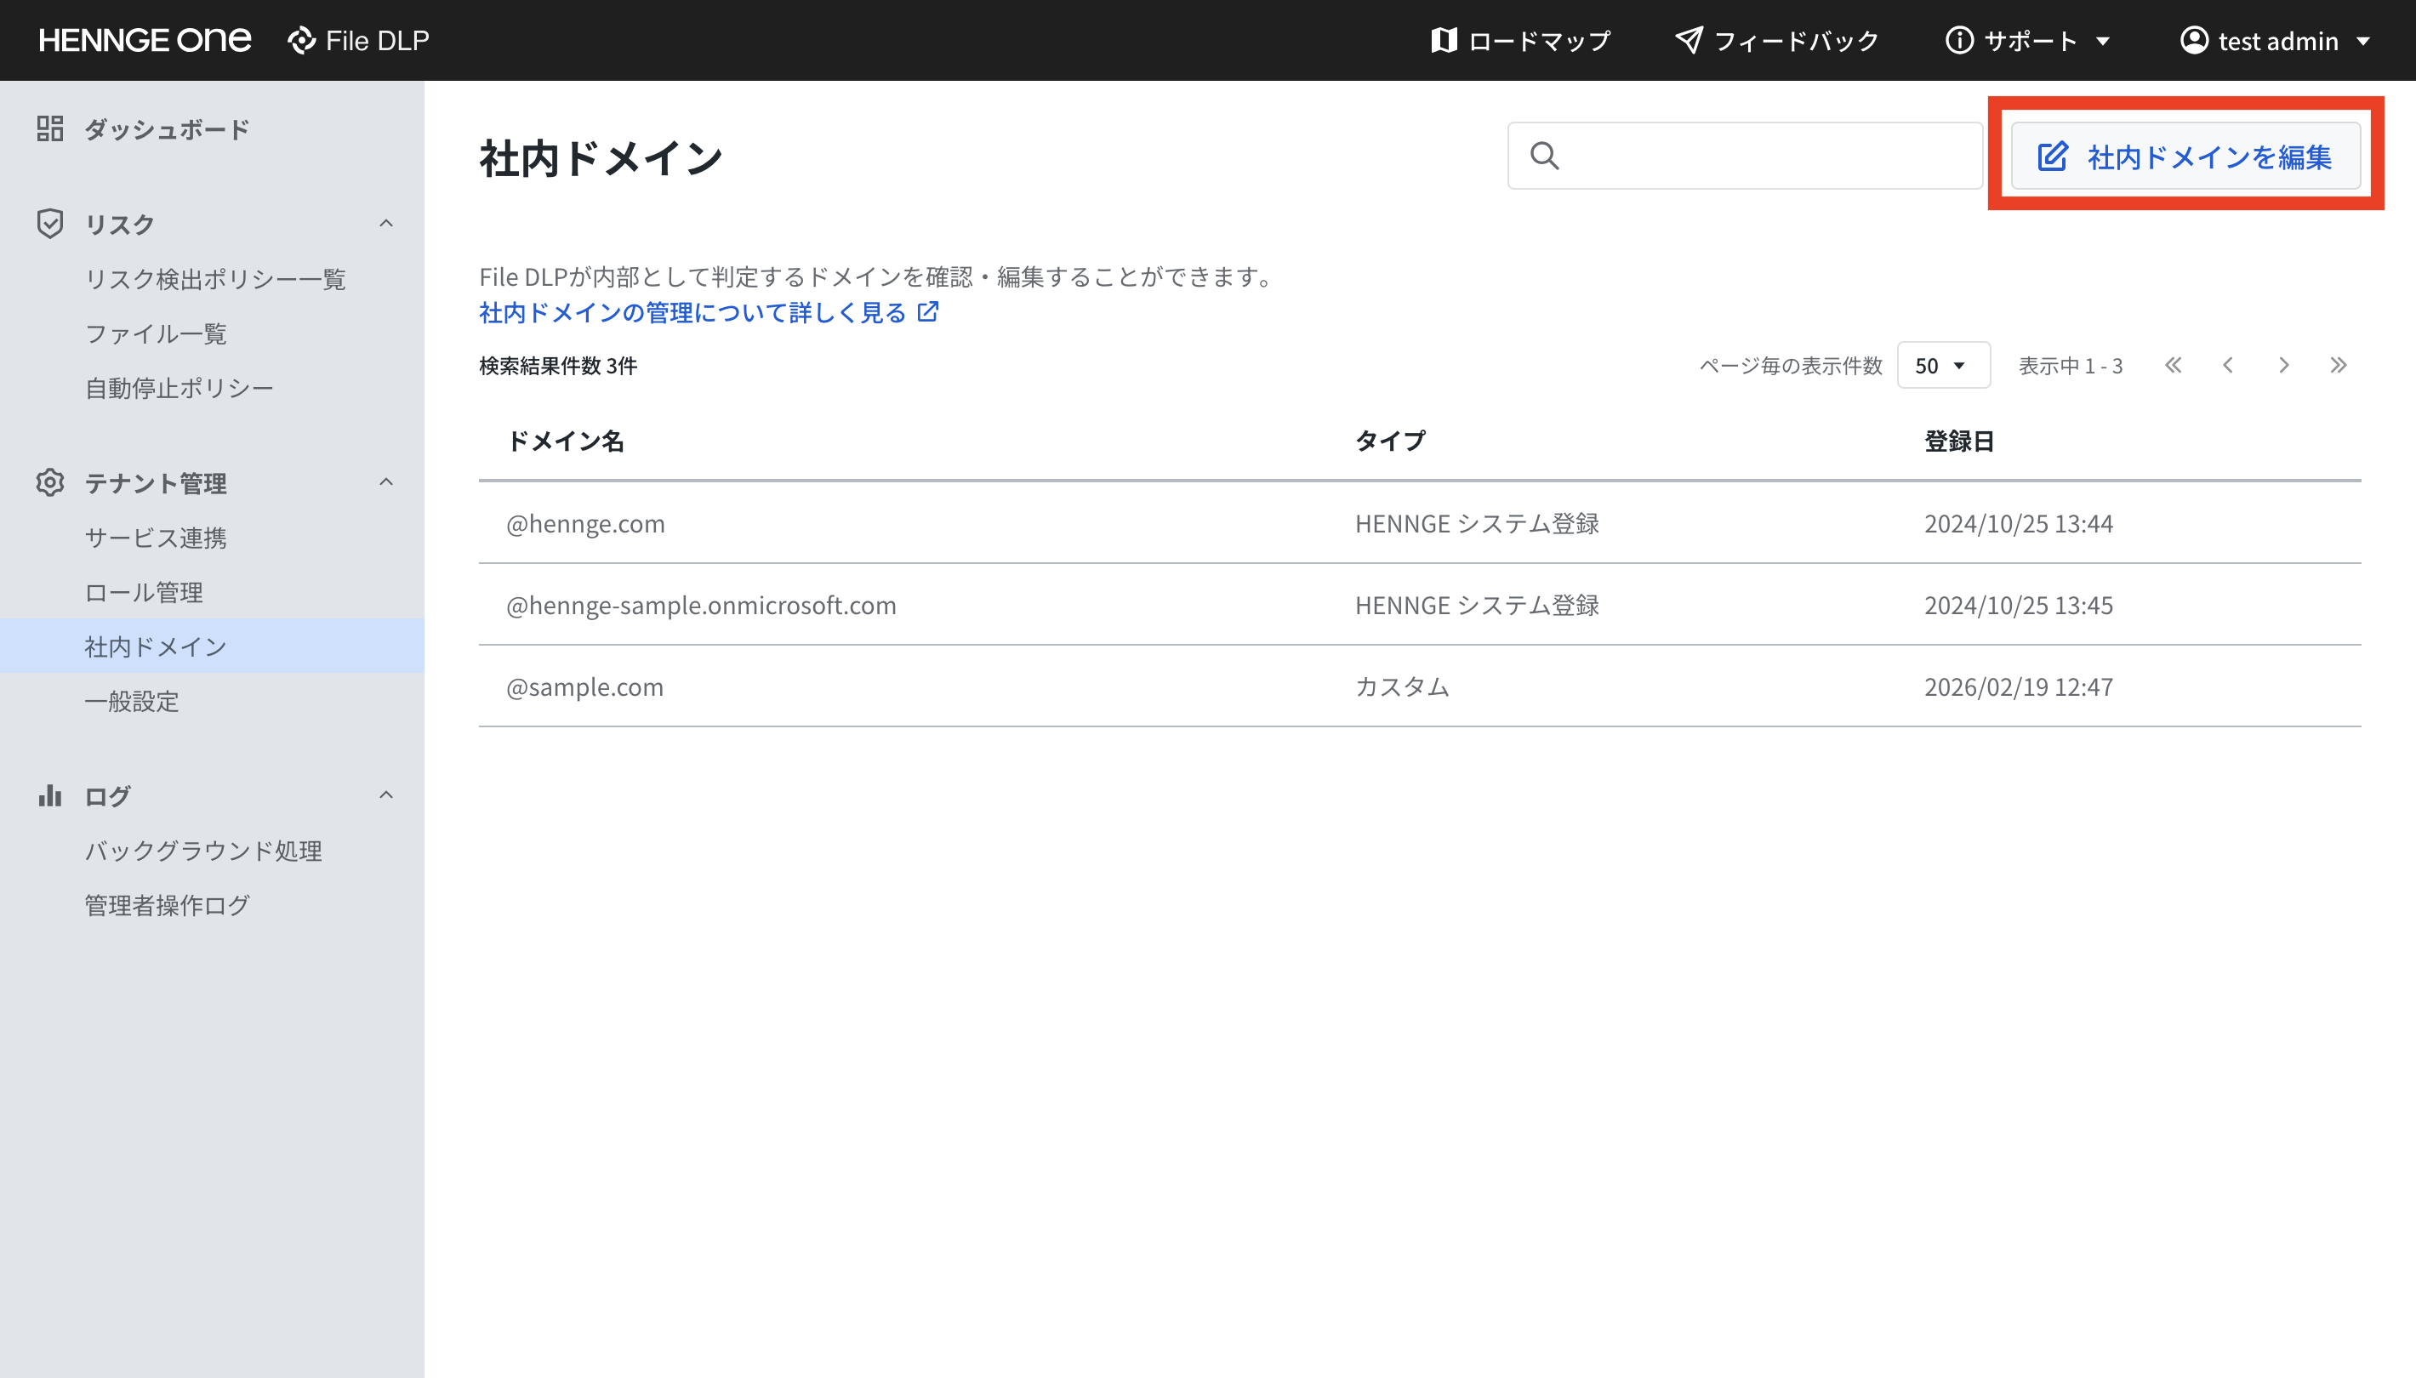The height and width of the screenshot is (1378, 2416).
Task: Collapse the テナント管理 sidebar section
Action: pos(386,482)
